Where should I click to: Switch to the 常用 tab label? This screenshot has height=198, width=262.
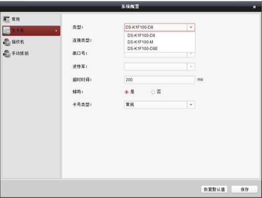click(16, 19)
